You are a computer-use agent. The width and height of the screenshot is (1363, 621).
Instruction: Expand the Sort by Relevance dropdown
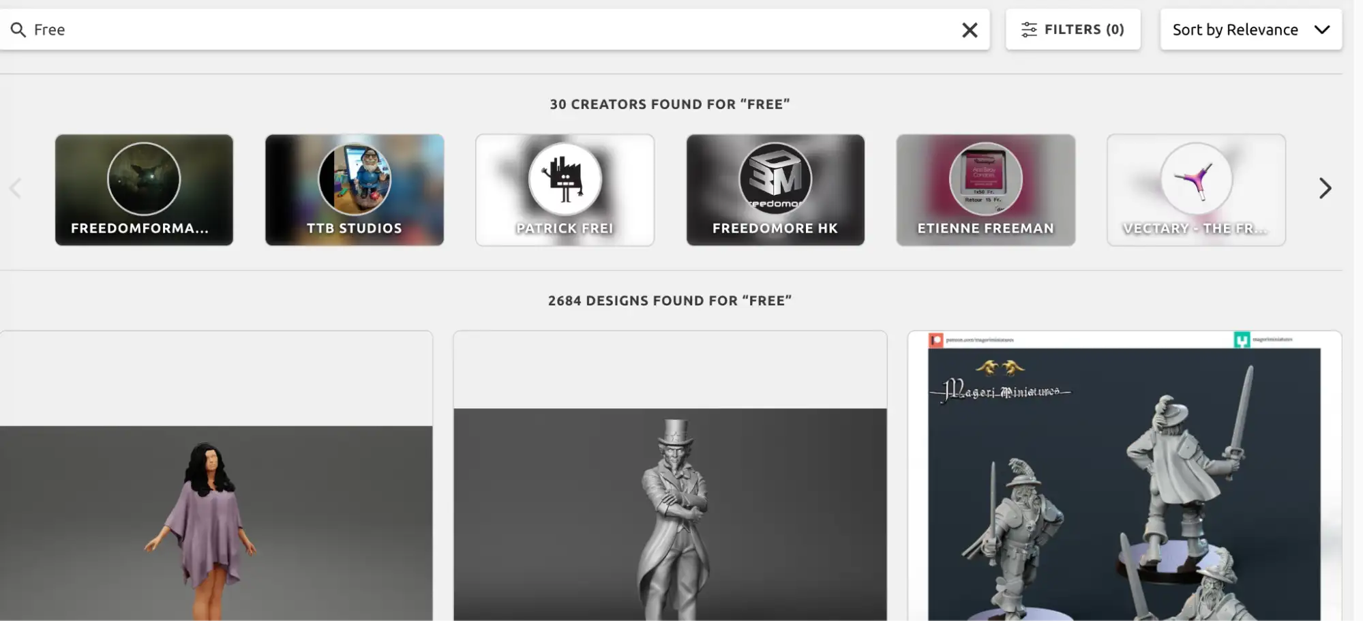click(1251, 29)
